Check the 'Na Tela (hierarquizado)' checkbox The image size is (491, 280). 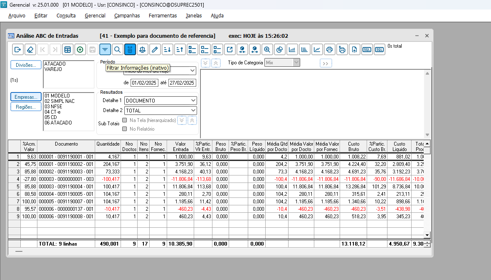tap(125, 120)
